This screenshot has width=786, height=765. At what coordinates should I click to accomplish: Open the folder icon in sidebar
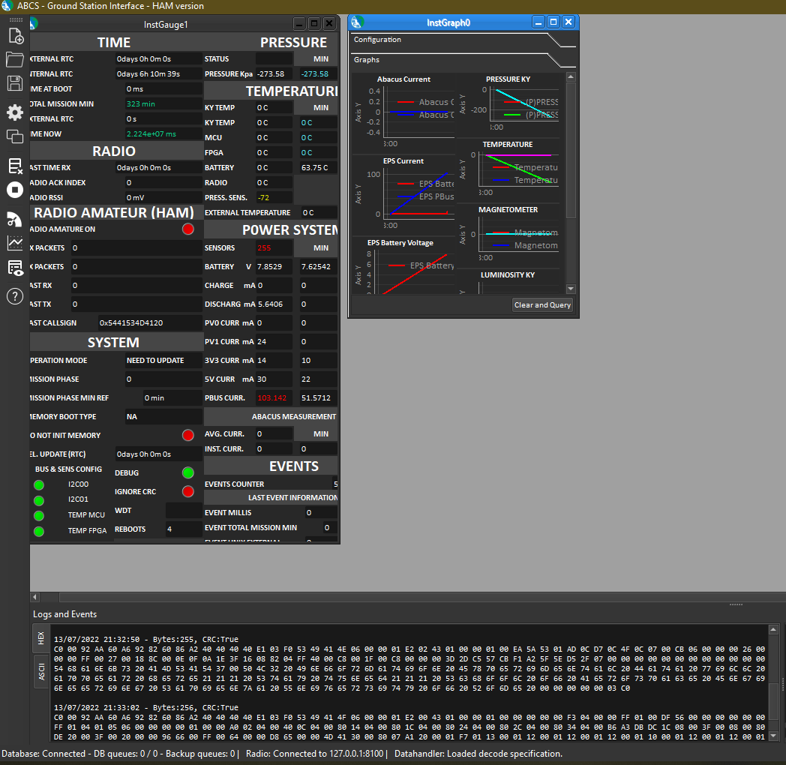(15, 60)
